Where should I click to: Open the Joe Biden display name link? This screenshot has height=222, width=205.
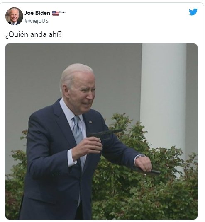(37, 13)
